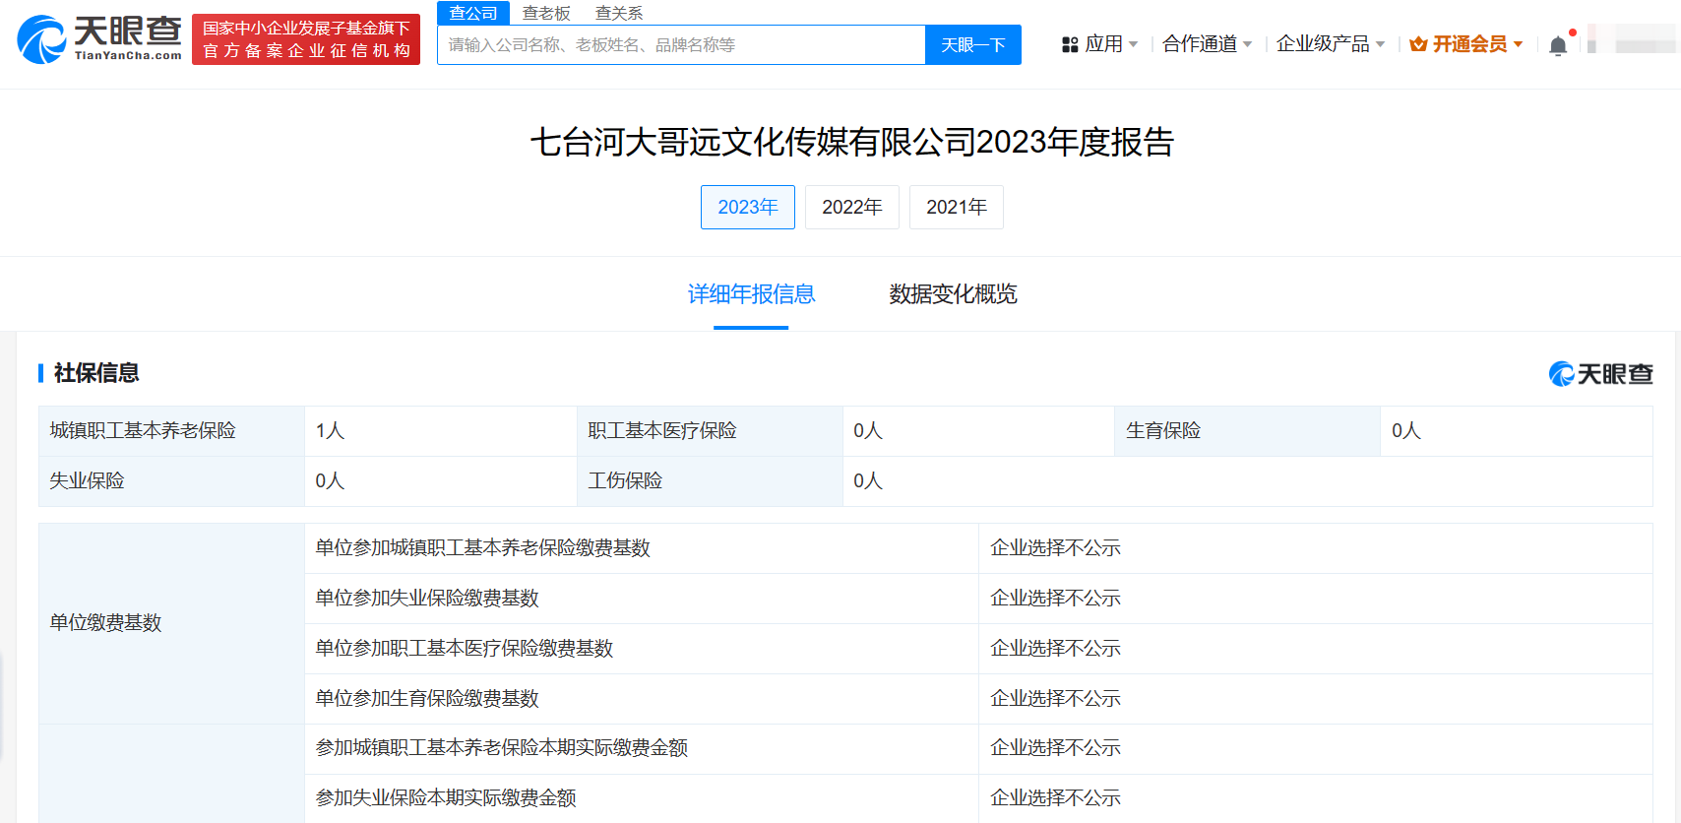Click the red 官方备案企业征信机构 badge
The height and width of the screenshot is (823, 1681).
coord(306,39)
